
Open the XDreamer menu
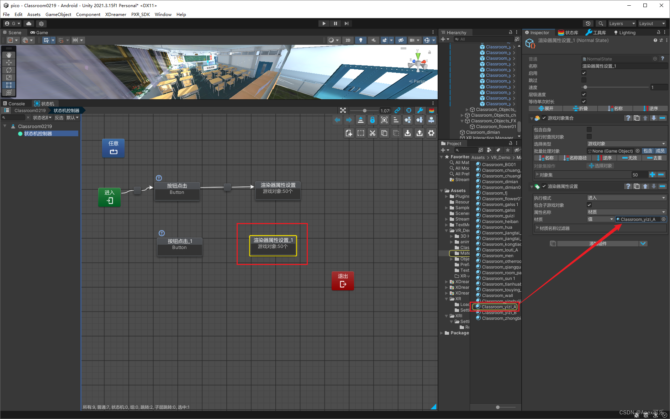click(116, 15)
